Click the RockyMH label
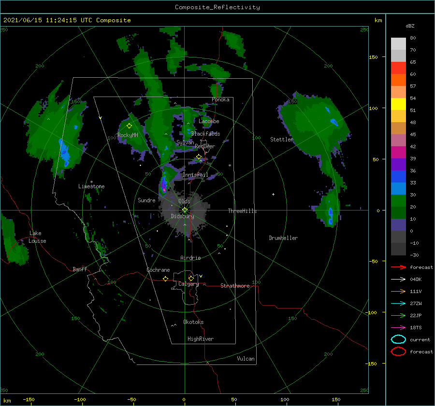This screenshot has height=406, width=435. tap(128, 135)
